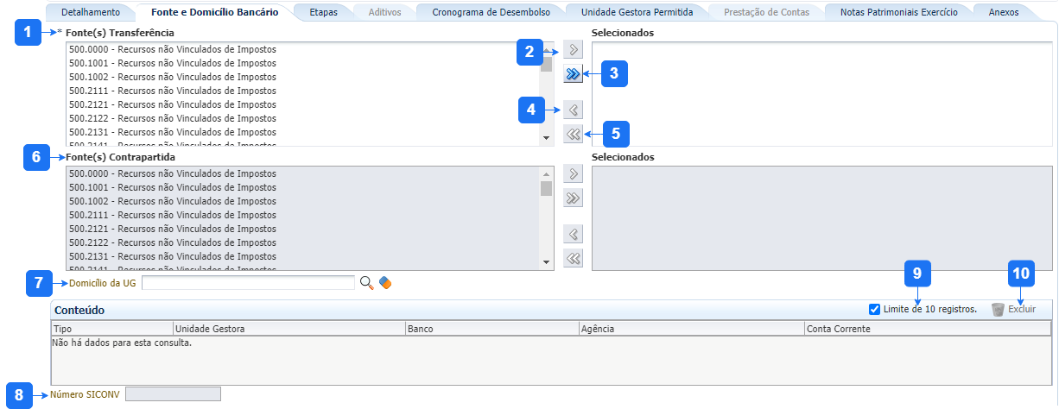Add selected Fonte Transferência with single right arrow
Screen dimensions: 1059x409
pos(573,49)
